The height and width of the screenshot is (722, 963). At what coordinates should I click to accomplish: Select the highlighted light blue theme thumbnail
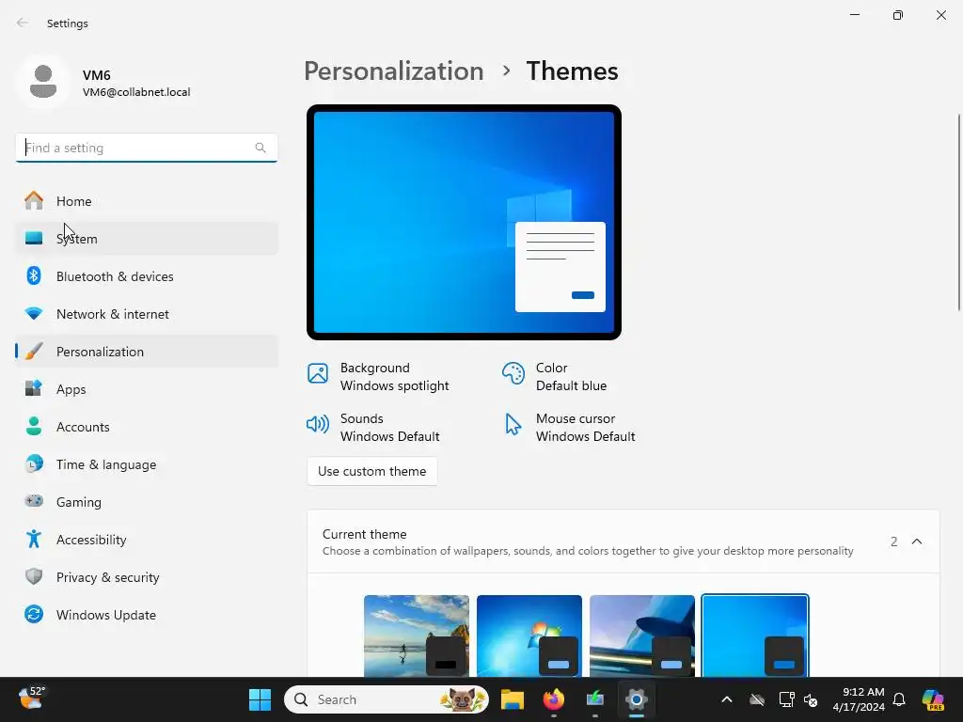(755, 636)
